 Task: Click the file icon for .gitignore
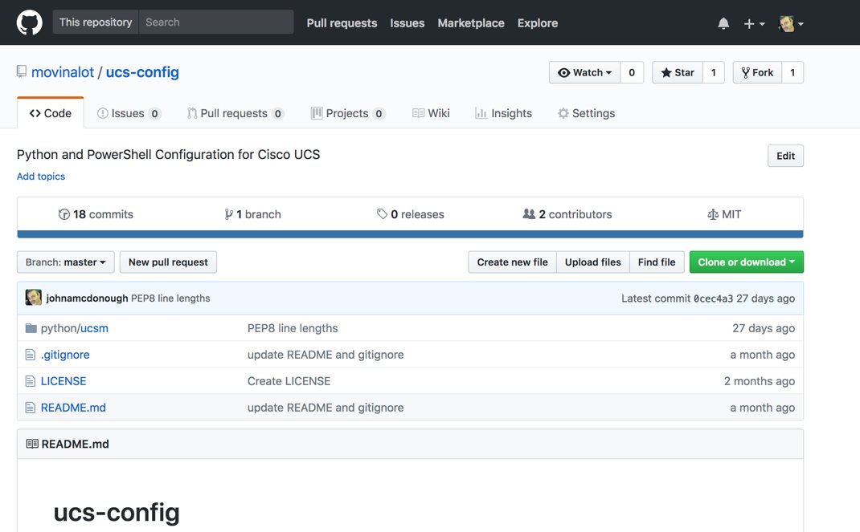[x=31, y=355]
